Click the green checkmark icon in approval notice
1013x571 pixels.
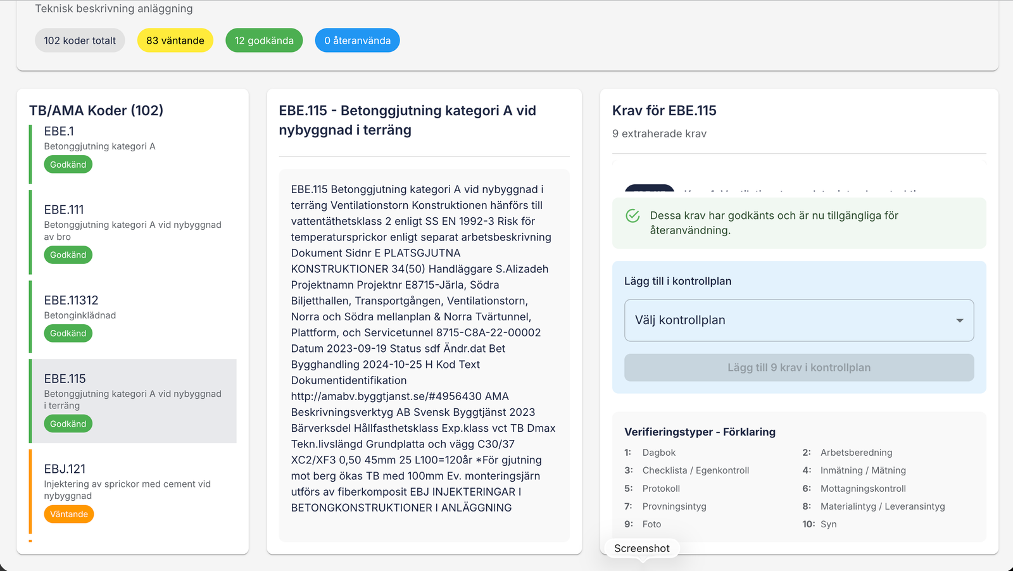click(x=632, y=216)
